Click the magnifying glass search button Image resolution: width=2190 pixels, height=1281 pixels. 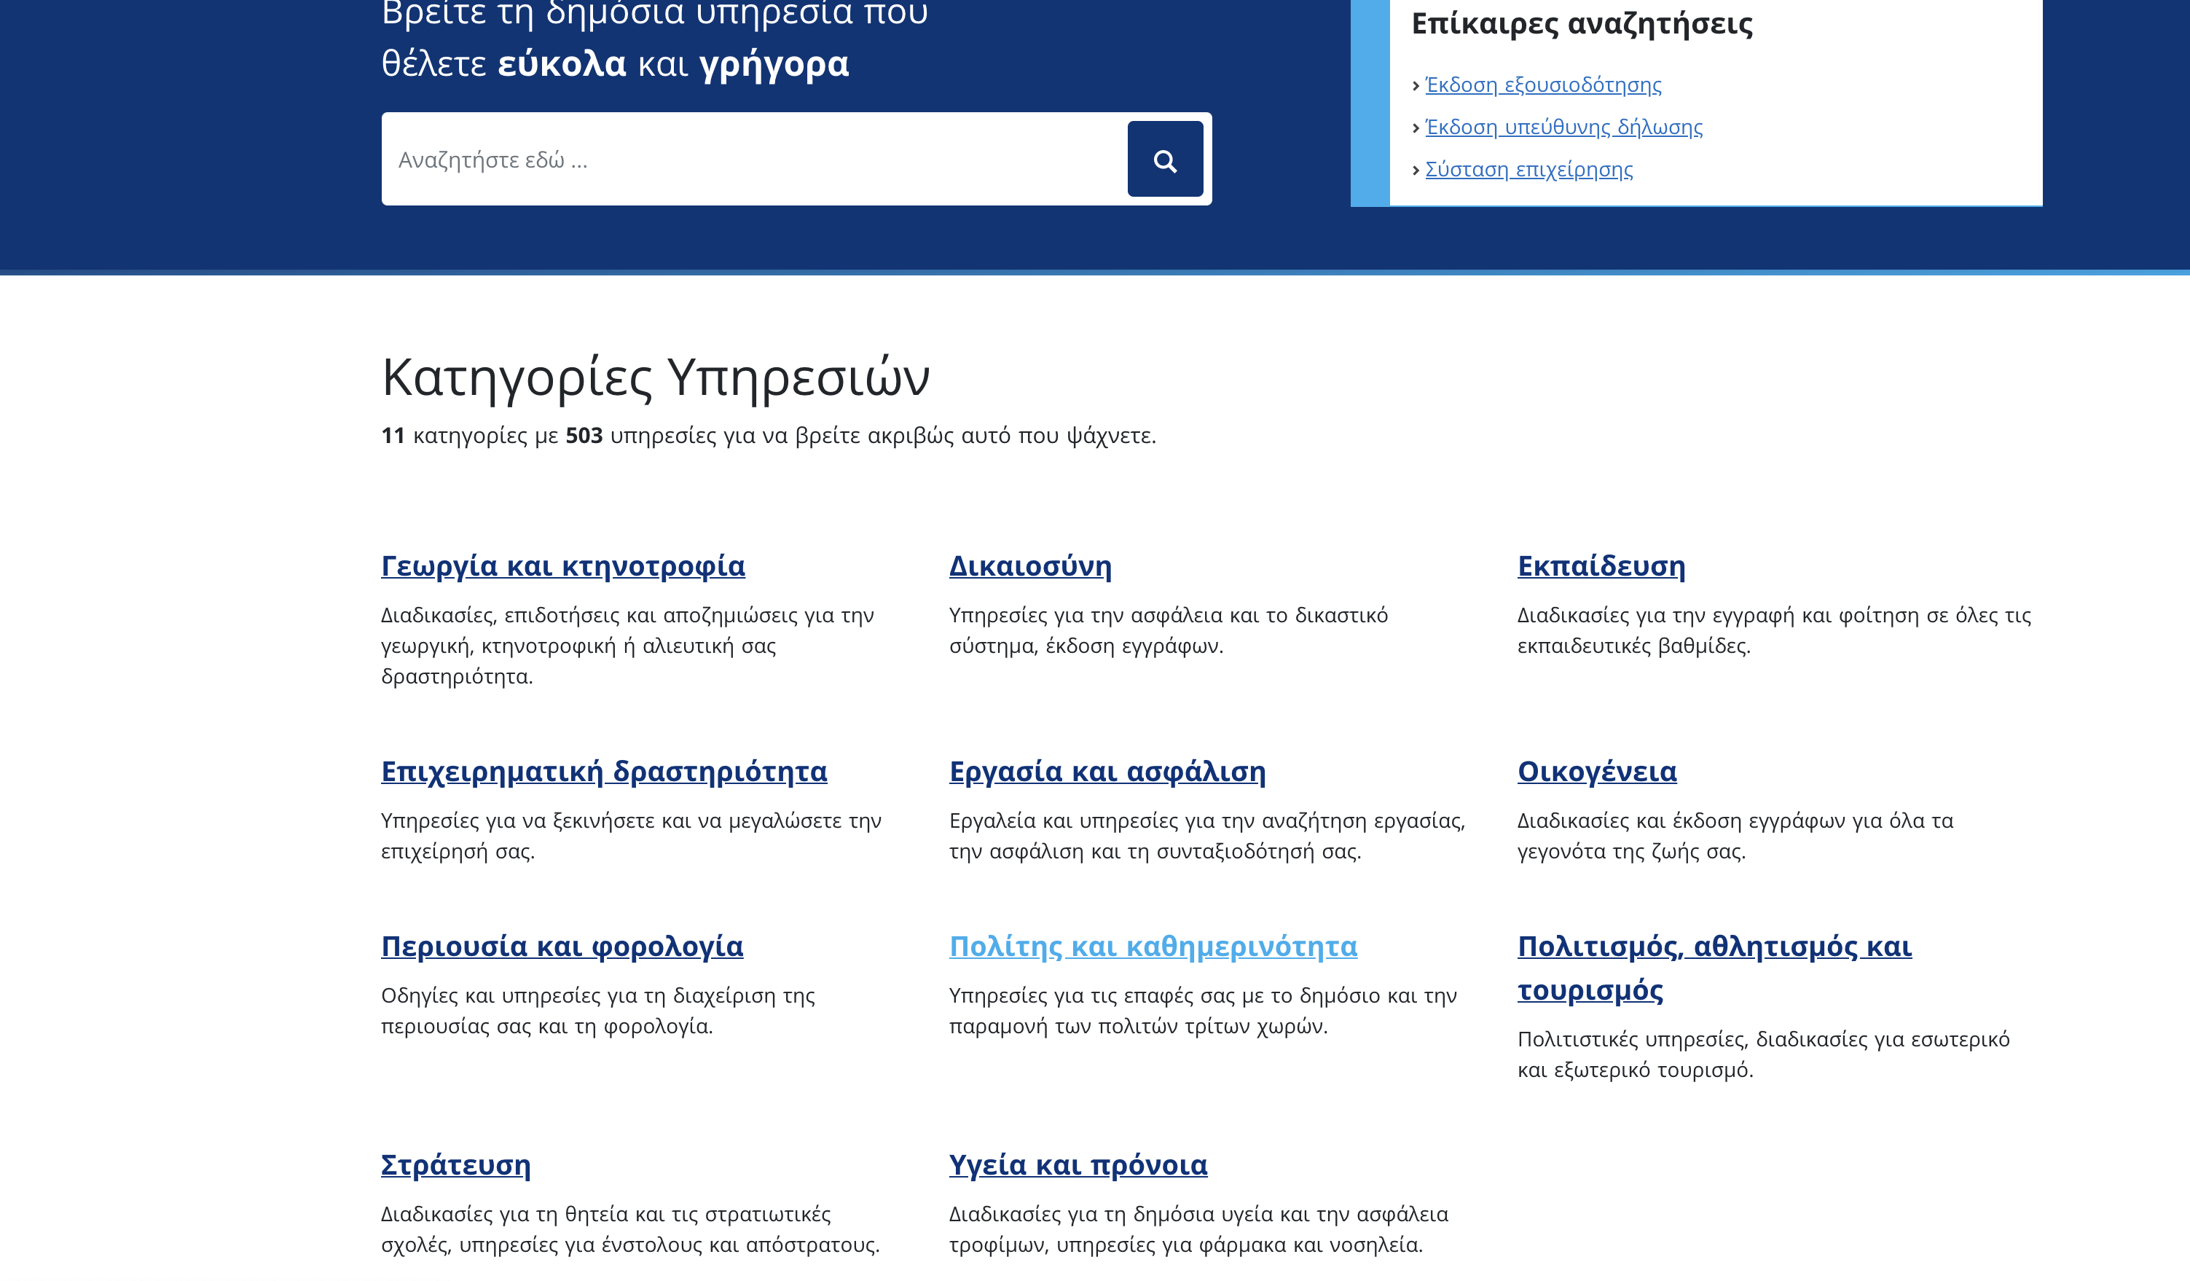pos(1164,159)
